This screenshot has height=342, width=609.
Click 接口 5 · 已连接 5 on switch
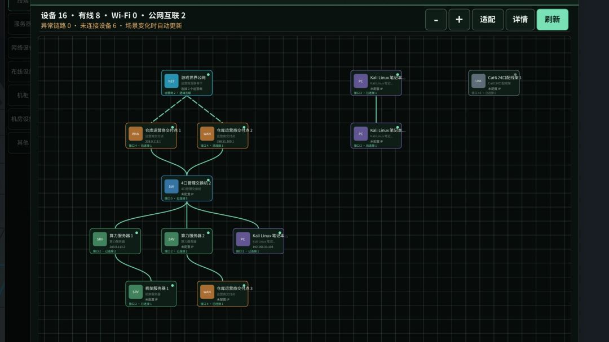click(x=176, y=199)
